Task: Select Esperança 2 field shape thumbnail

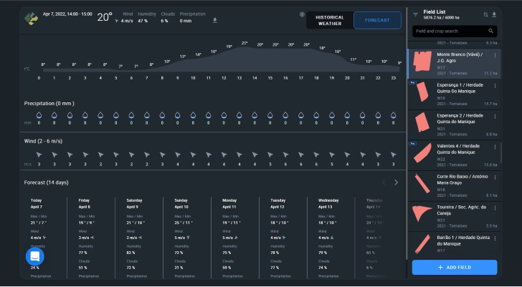Action: tap(422, 122)
